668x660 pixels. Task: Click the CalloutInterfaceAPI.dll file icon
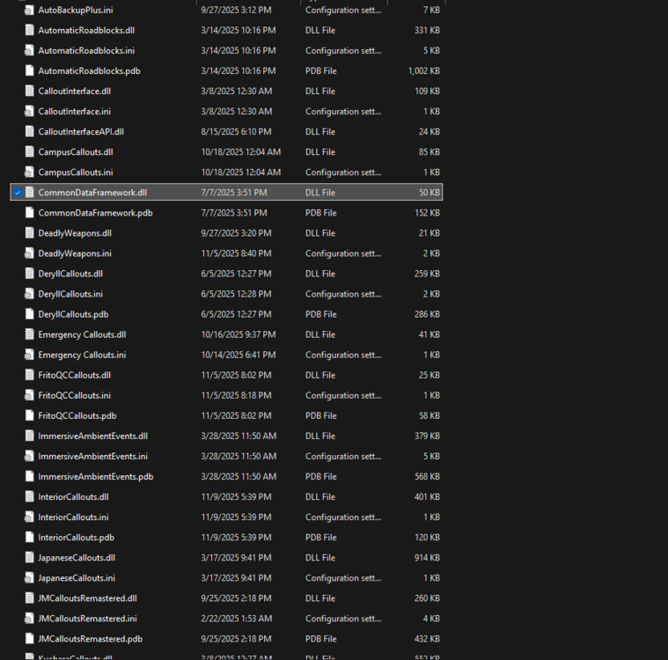click(29, 132)
